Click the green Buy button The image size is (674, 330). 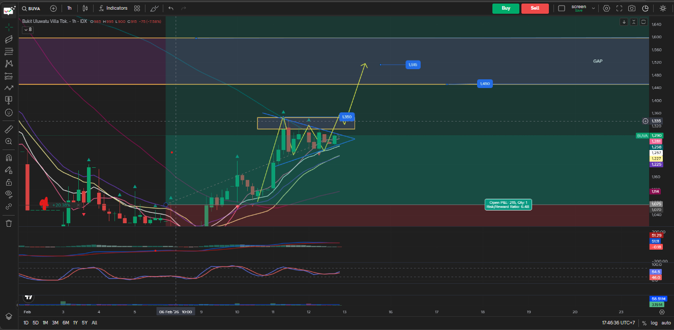click(x=506, y=8)
